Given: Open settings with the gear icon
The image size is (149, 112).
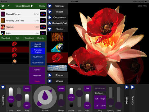Looking at the screenshot, I should [x=2, y=6].
